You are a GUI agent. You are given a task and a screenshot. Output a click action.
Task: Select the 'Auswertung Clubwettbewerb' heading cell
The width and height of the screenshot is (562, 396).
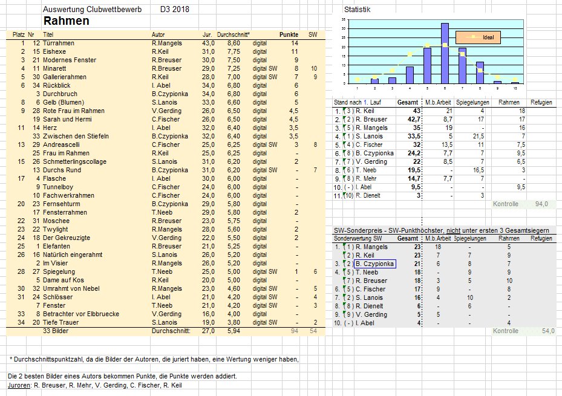click(x=92, y=10)
